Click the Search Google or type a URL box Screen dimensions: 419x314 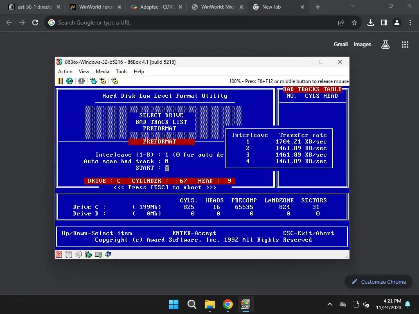[x=203, y=23]
